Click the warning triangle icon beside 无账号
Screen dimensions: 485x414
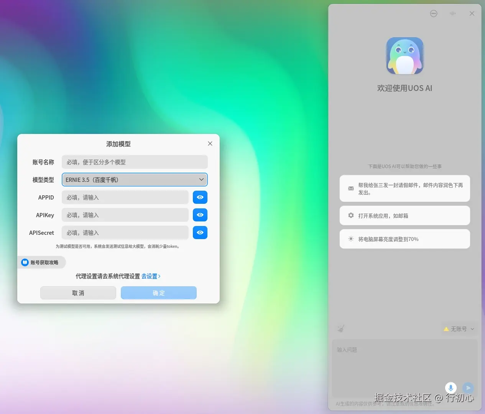[x=446, y=329]
